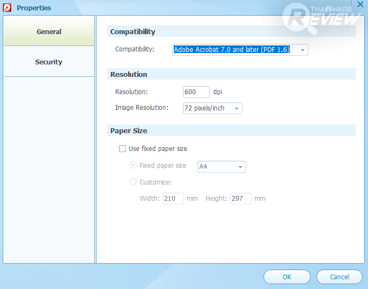Click the Height field showing 297
Viewport: 368px width, 289px height.
pyautogui.click(x=241, y=199)
